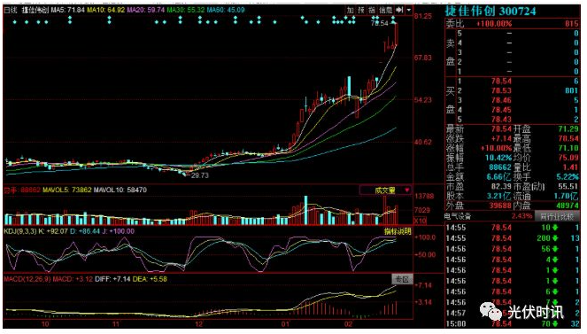This screenshot has width=587, height=334.
Task: Click the 捷佳伟创 300724 stock title
Action: click(490, 12)
